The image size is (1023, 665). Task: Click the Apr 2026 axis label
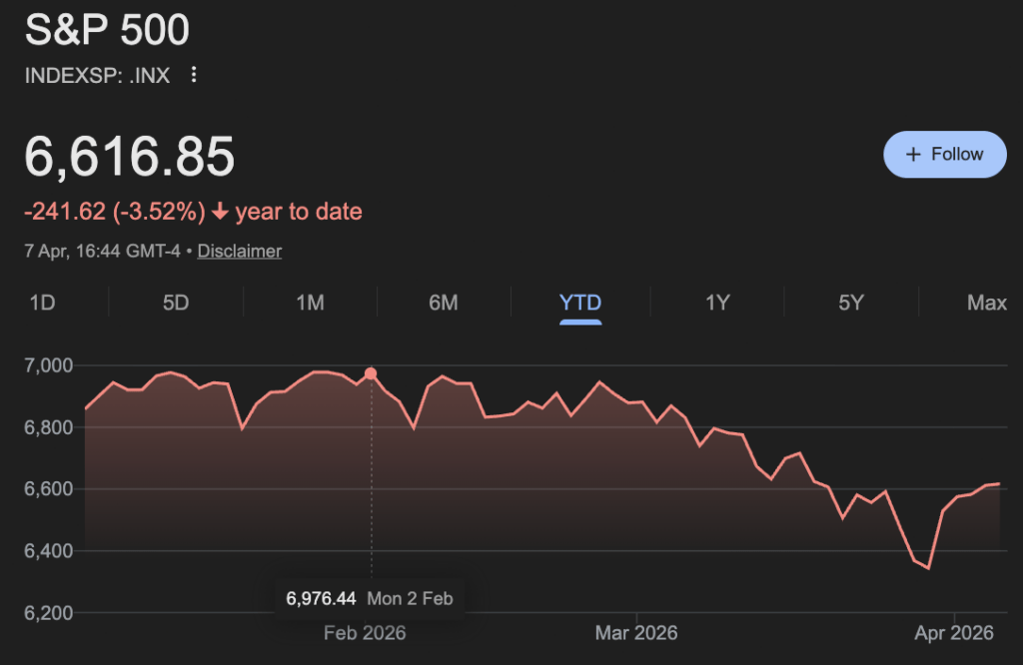954,633
